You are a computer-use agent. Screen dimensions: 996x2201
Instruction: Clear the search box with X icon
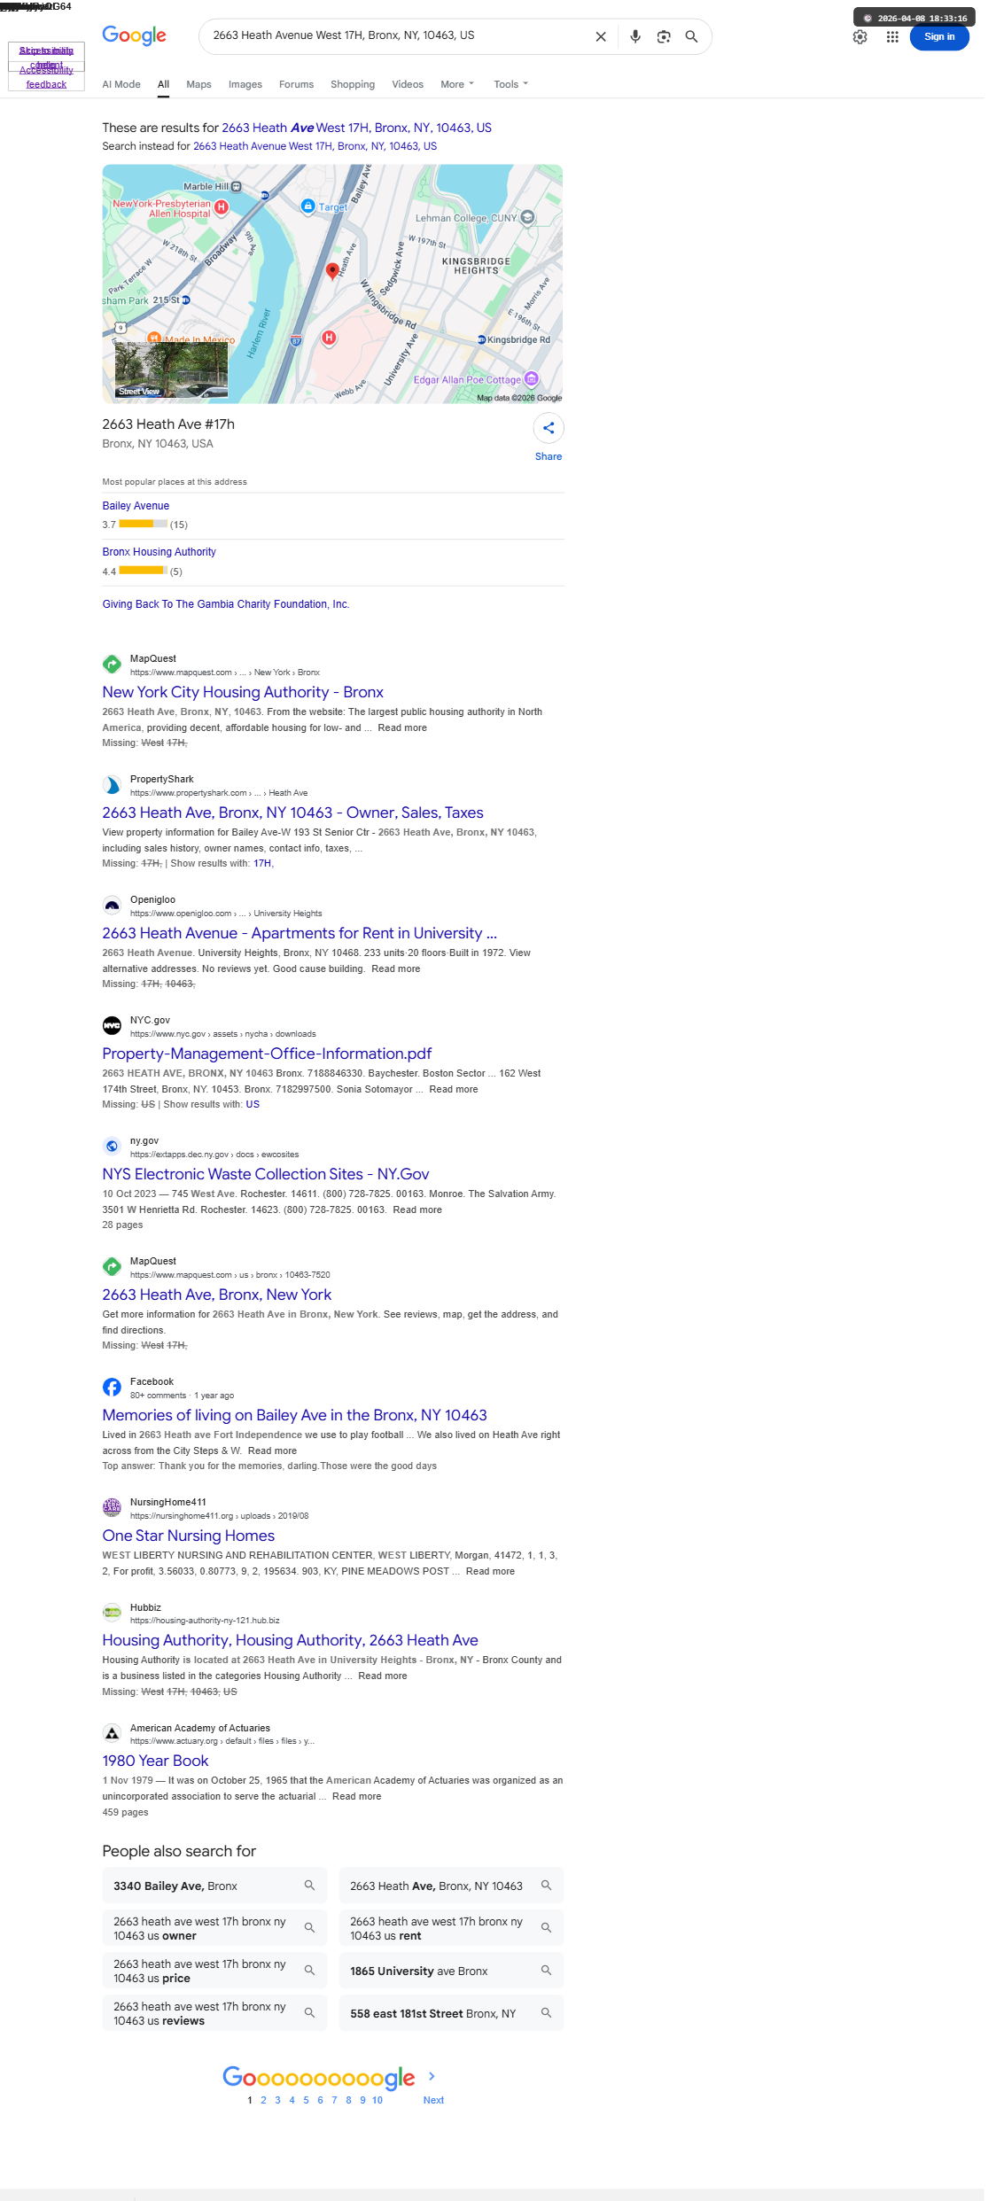[601, 36]
